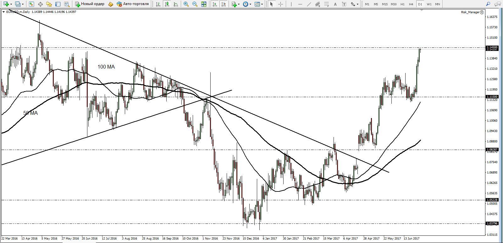Open the Arrows dropdown arrow
The image size is (503, 243).
coord(357,4)
